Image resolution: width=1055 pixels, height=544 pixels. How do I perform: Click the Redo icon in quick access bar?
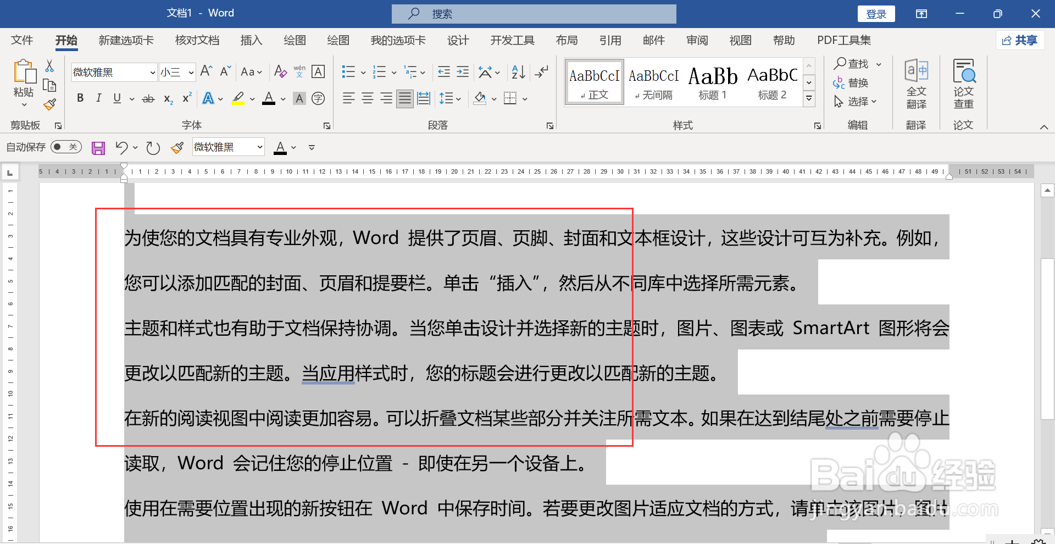[x=153, y=147]
